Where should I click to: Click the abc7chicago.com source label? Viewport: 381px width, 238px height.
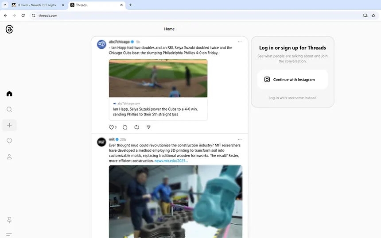pyautogui.click(x=128, y=104)
